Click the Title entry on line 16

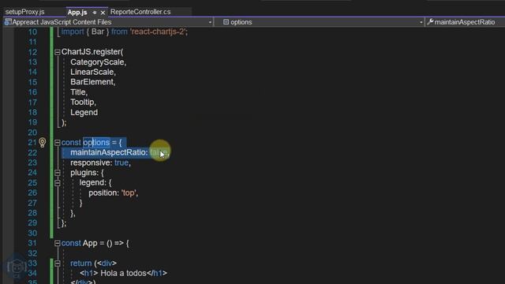click(78, 92)
